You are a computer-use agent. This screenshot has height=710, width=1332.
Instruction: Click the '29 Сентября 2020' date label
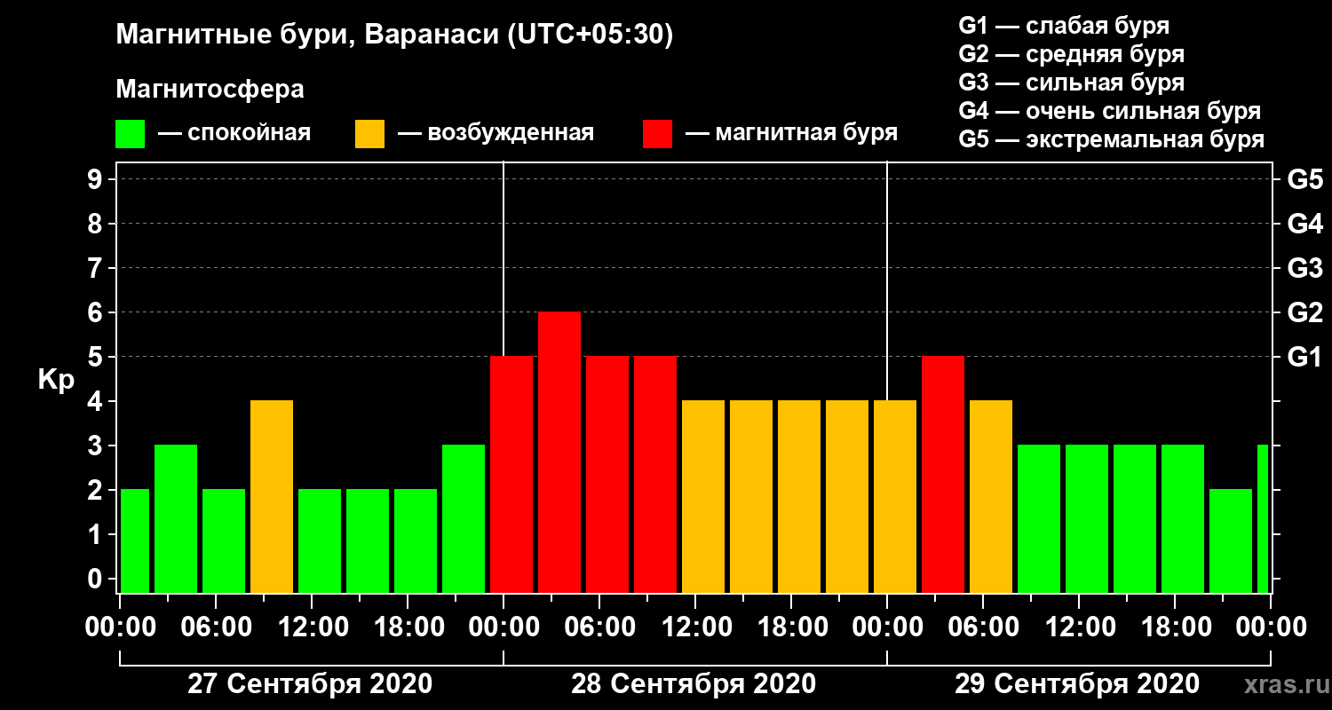1078,684
